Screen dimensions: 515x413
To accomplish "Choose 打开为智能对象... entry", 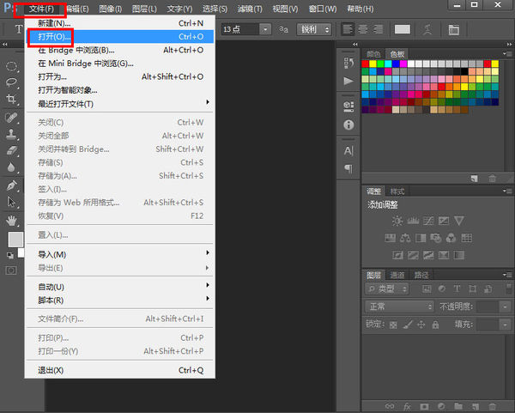I will 120,90.
